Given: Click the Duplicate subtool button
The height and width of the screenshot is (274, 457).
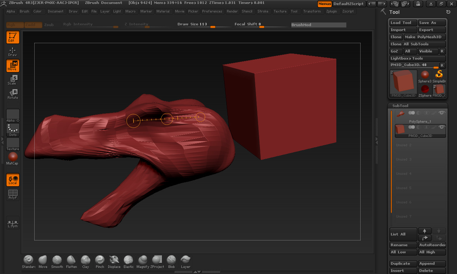Looking at the screenshot, I should tap(403, 264).
